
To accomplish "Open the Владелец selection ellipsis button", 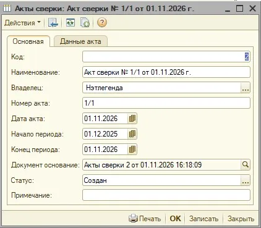I will (x=246, y=88).
